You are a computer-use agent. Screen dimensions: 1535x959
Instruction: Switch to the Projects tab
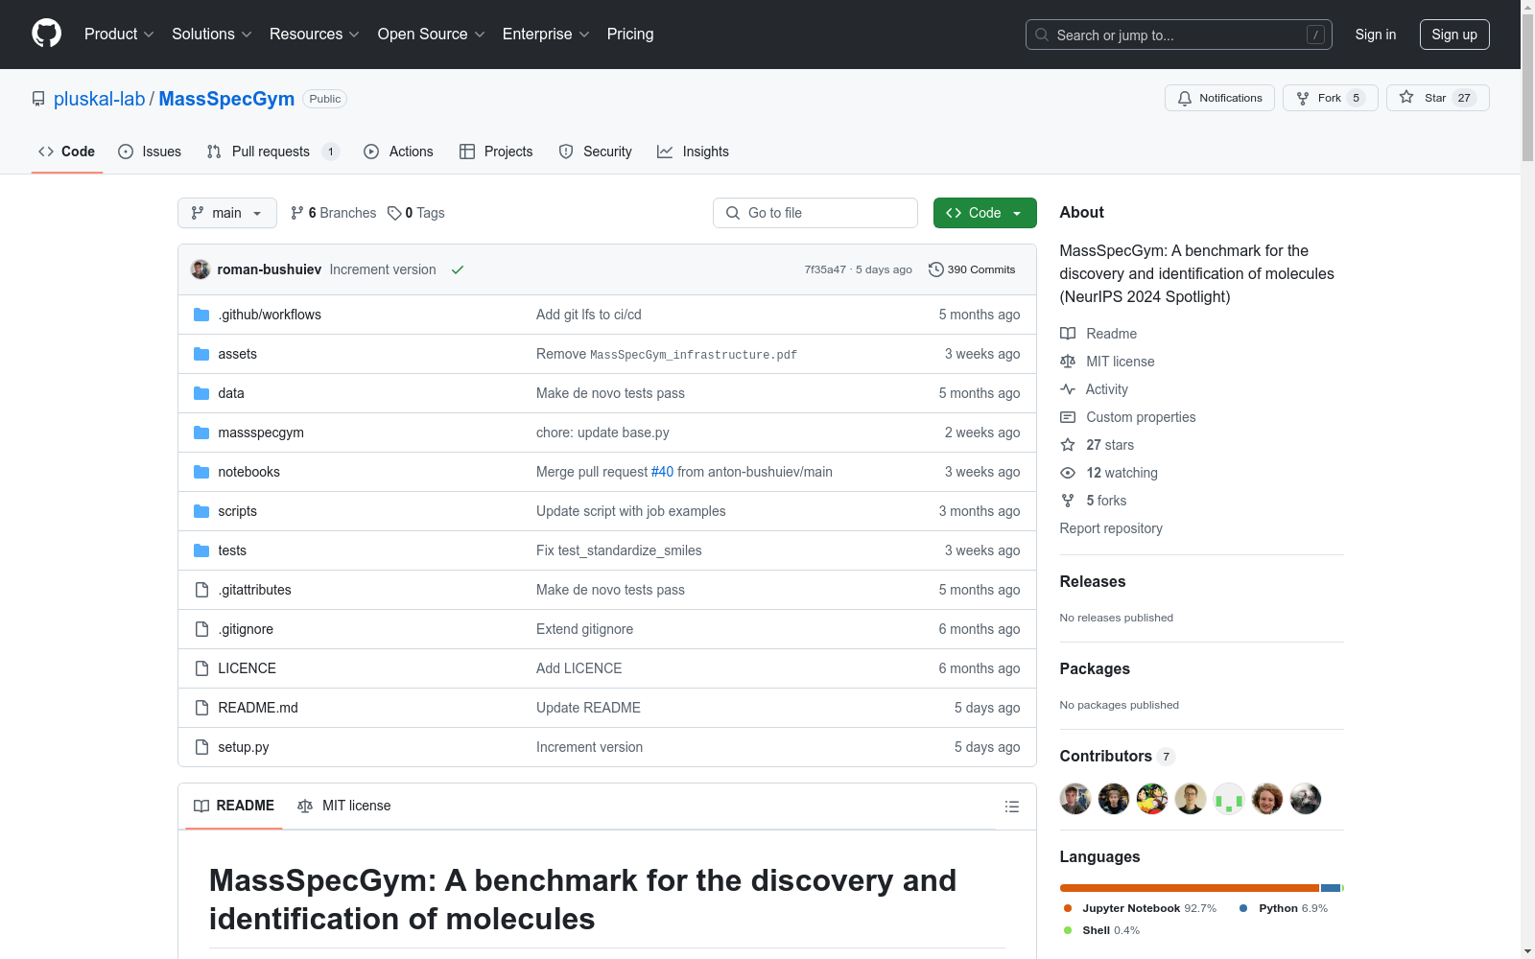click(496, 152)
